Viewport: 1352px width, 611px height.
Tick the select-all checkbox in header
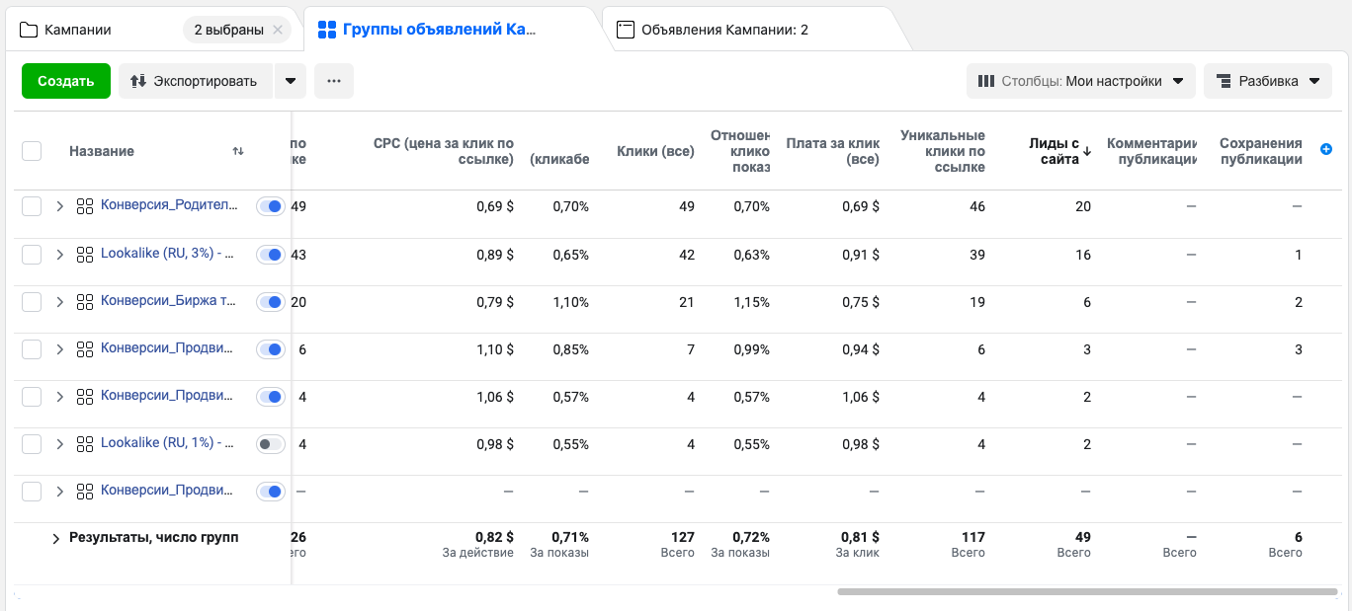pyautogui.click(x=32, y=151)
